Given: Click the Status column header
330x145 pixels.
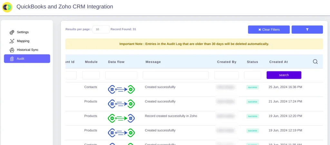Looking at the screenshot, I should tap(252, 62).
